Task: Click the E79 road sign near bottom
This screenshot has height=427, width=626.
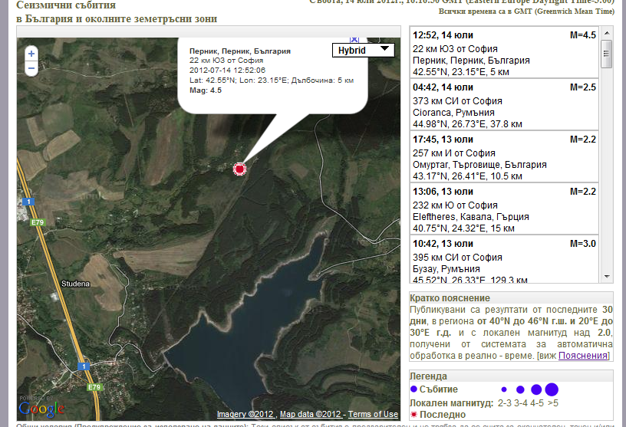Action: [x=94, y=387]
